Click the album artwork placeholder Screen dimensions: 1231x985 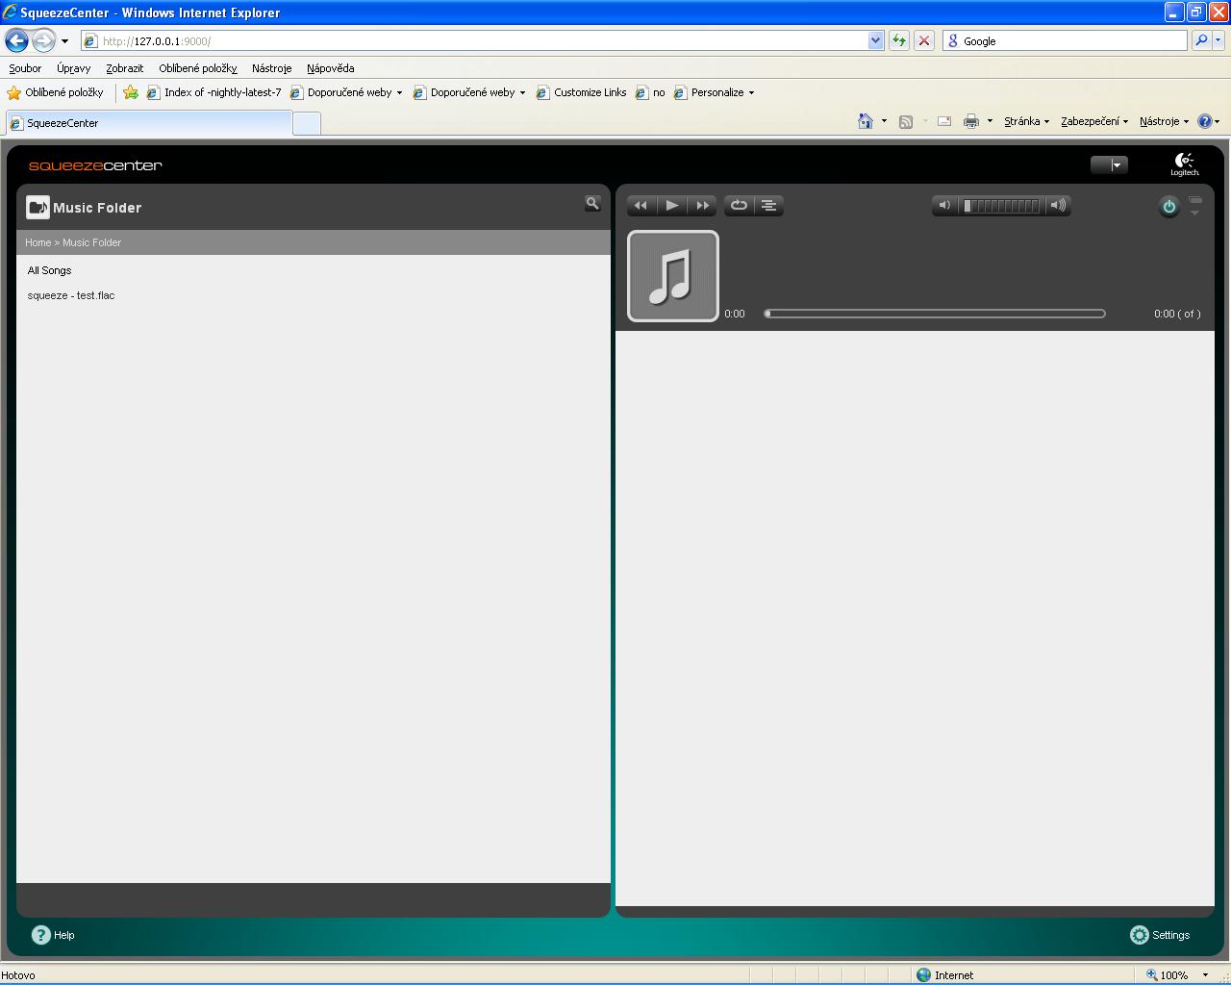pos(672,276)
